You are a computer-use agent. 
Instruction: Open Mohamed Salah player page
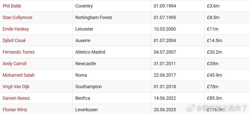19,75
